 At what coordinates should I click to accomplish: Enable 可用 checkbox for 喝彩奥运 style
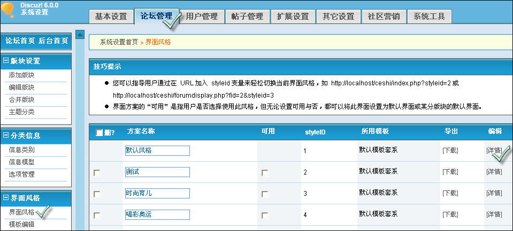(x=265, y=216)
